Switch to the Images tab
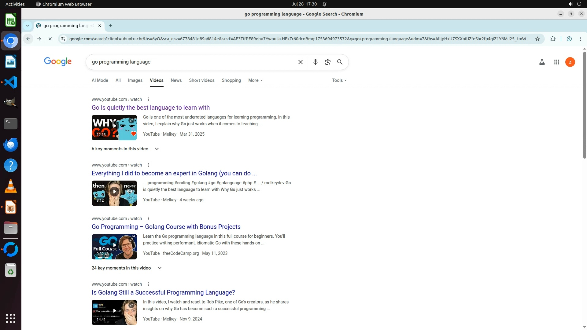The height and width of the screenshot is (330, 587). pyautogui.click(x=135, y=80)
